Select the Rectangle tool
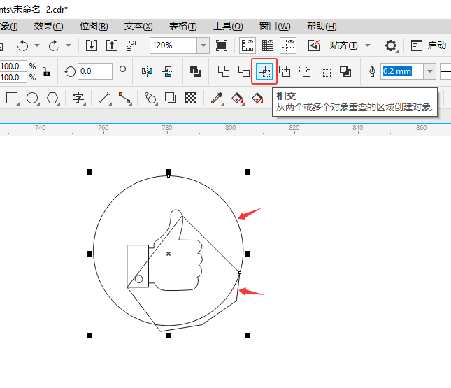Image resolution: width=451 pixels, height=388 pixels. 12,98
